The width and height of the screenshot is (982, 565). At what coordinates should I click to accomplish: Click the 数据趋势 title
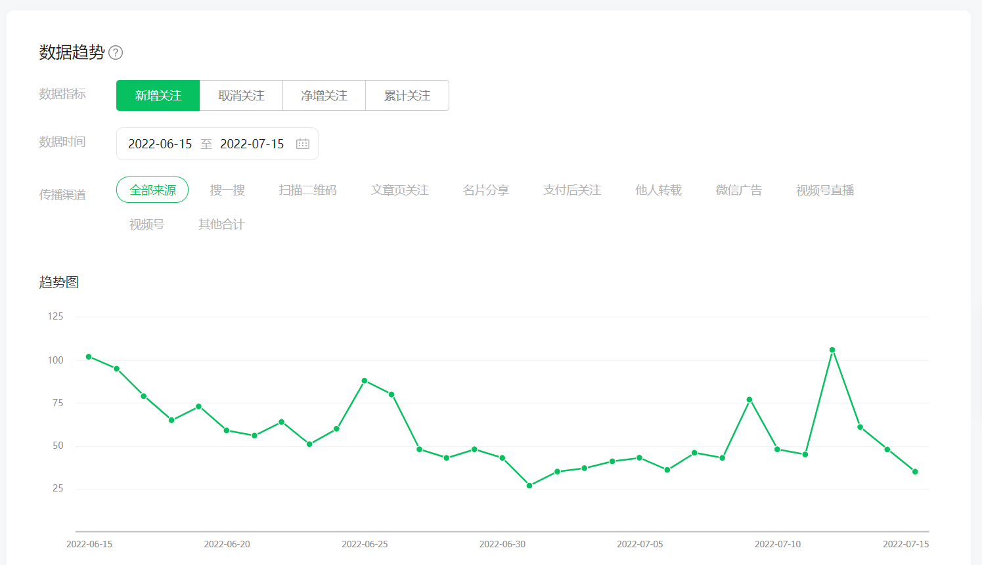72,52
